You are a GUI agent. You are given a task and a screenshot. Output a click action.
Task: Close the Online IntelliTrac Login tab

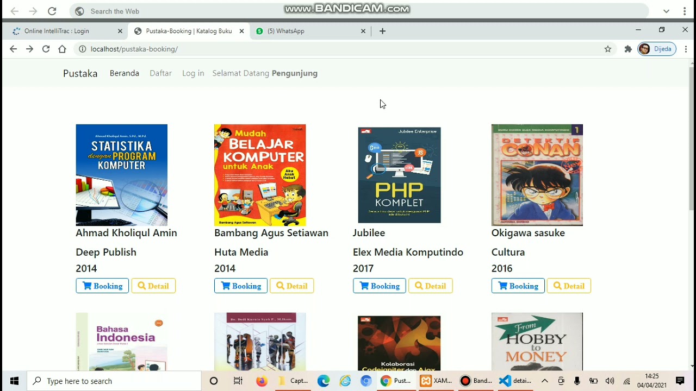[120, 31]
